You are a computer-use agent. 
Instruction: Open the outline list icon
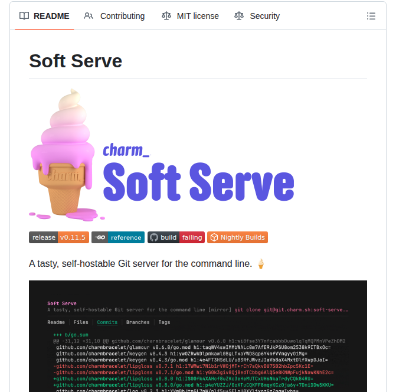coord(371,16)
